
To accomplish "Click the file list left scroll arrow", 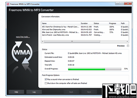I will [x=43, y=41].
